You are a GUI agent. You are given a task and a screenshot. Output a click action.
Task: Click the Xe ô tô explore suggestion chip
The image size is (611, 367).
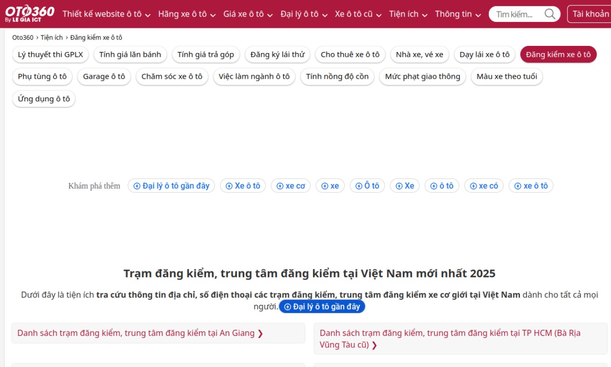pos(243,186)
